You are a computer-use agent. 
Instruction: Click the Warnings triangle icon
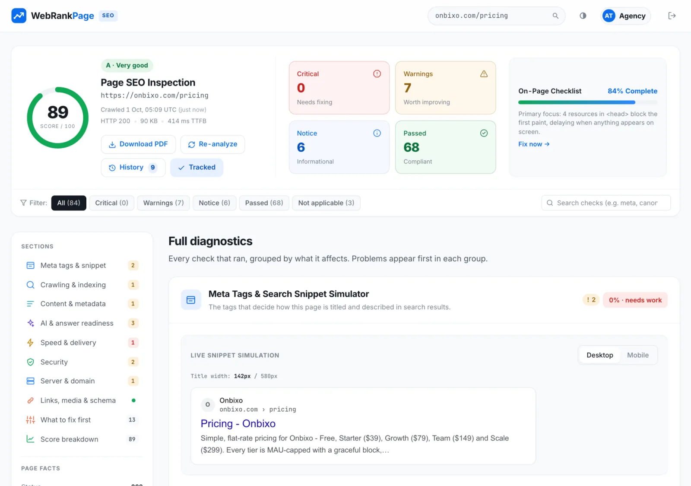click(484, 74)
